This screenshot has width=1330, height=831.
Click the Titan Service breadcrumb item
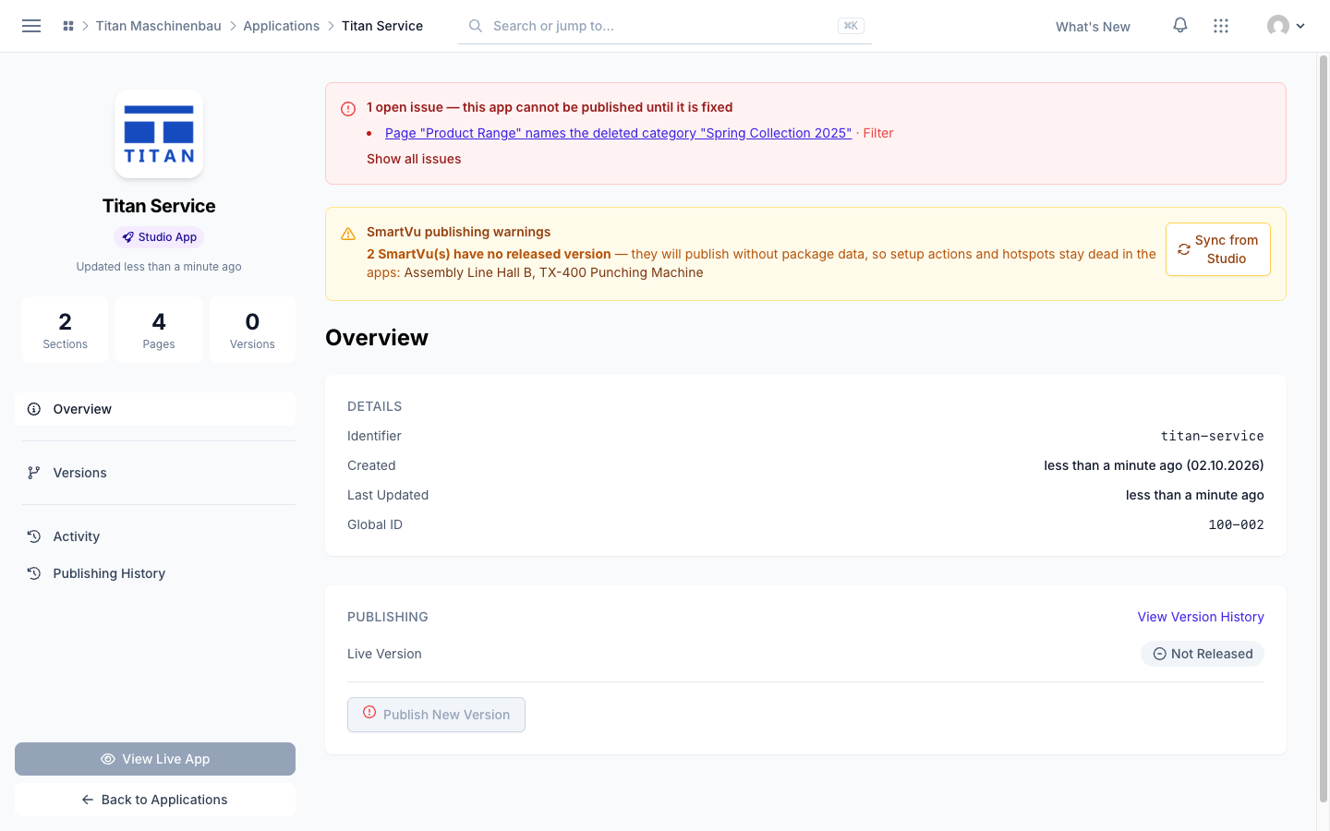coord(382,26)
